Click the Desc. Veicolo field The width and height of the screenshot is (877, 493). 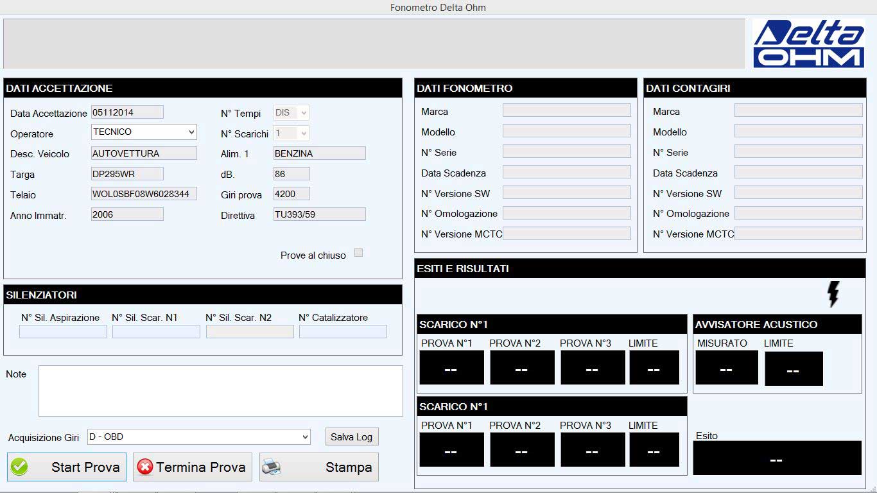click(144, 153)
